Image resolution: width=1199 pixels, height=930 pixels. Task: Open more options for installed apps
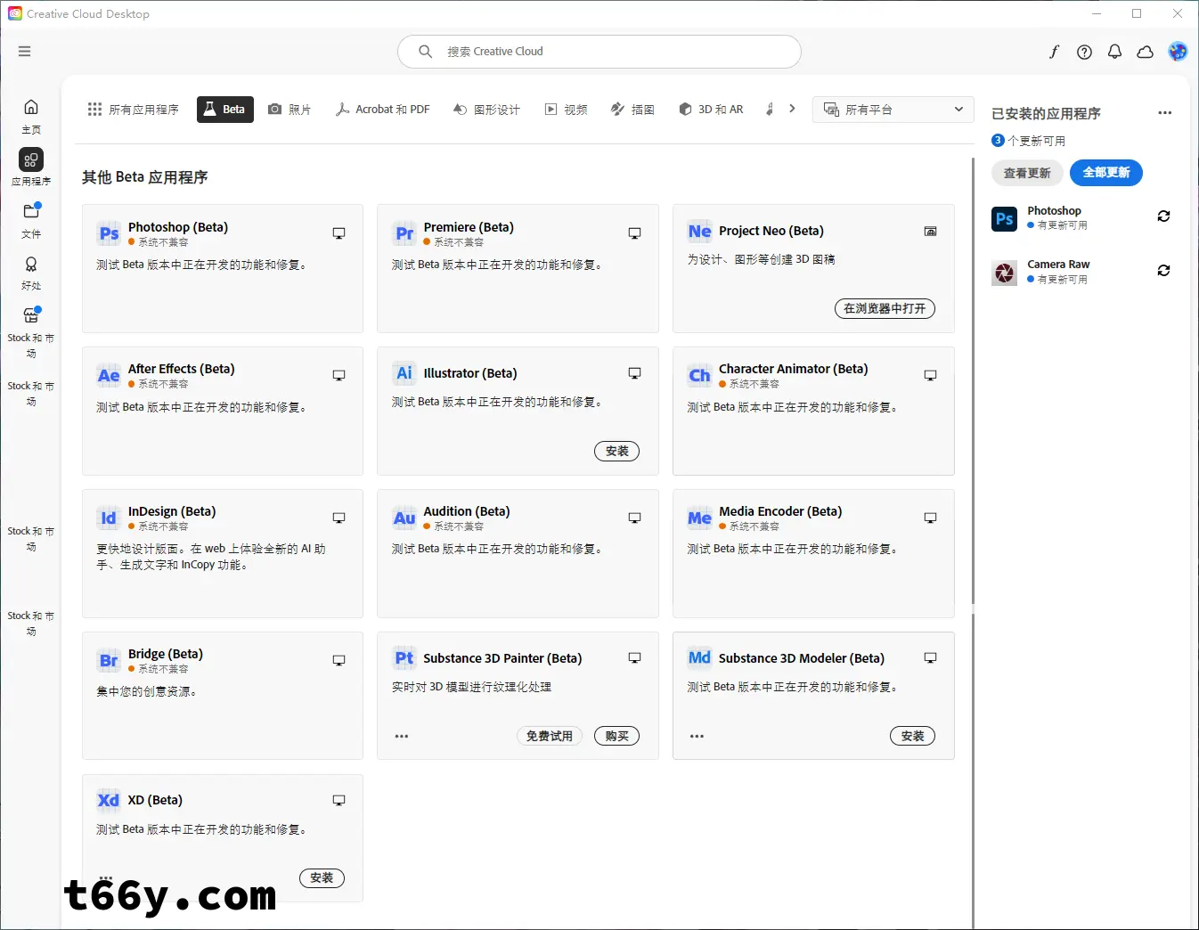pyautogui.click(x=1164, y=113)
